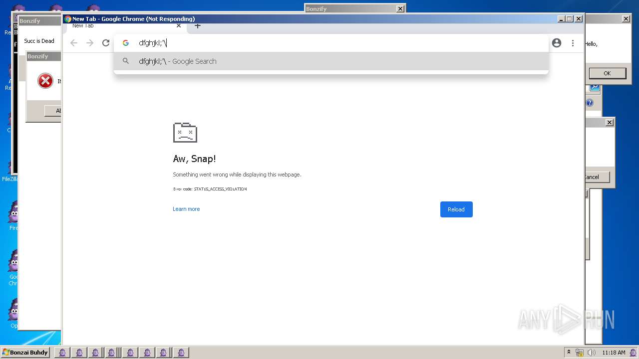The height and width of the screenshot is (359, 639).
Task: Close the New Tab tab
Action: coord(179,26)
